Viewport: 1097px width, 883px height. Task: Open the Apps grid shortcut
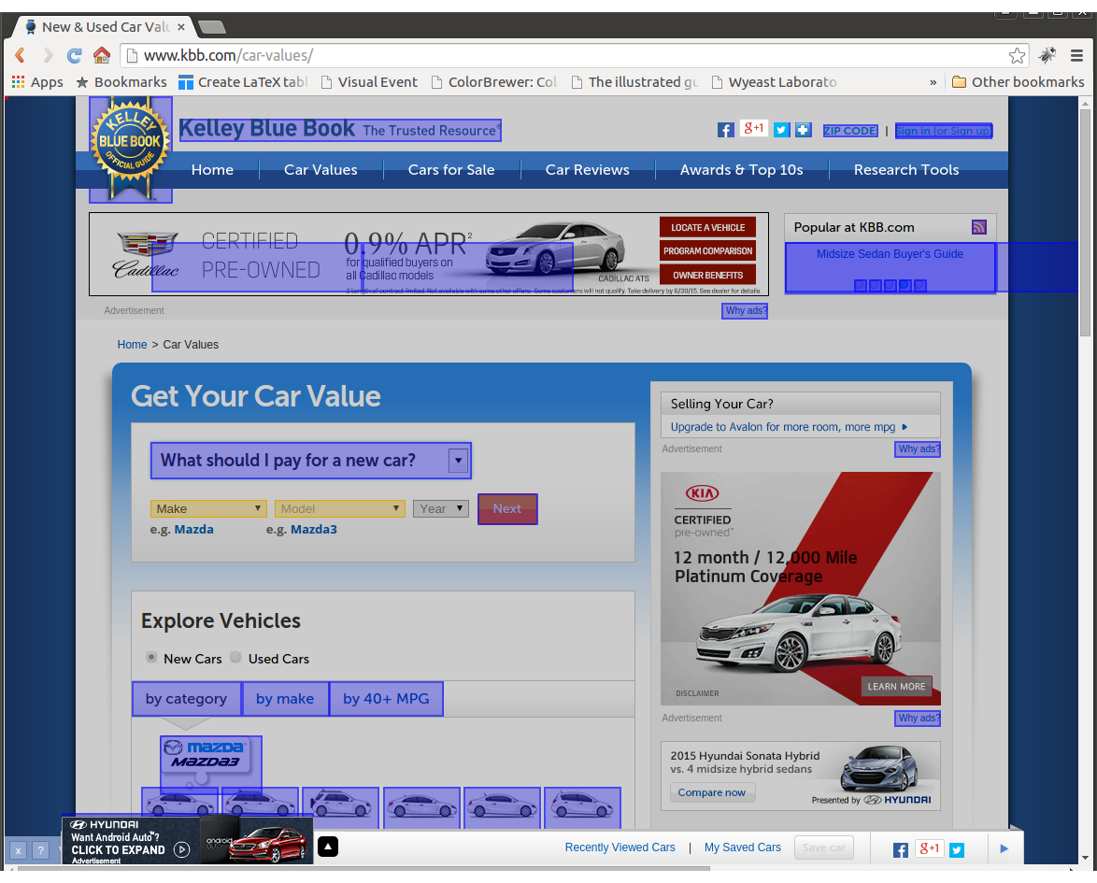coord(37,82)
